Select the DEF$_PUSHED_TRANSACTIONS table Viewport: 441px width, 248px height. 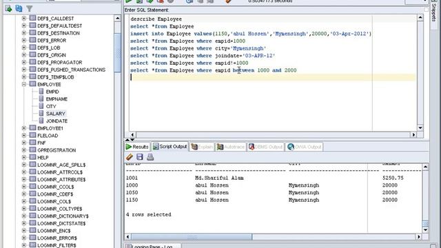[x=72, y=70]
